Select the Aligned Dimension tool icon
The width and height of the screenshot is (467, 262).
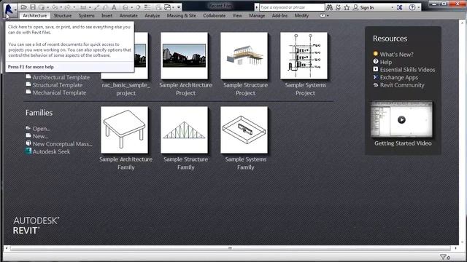pyautogui.click(x=97, y=7)
